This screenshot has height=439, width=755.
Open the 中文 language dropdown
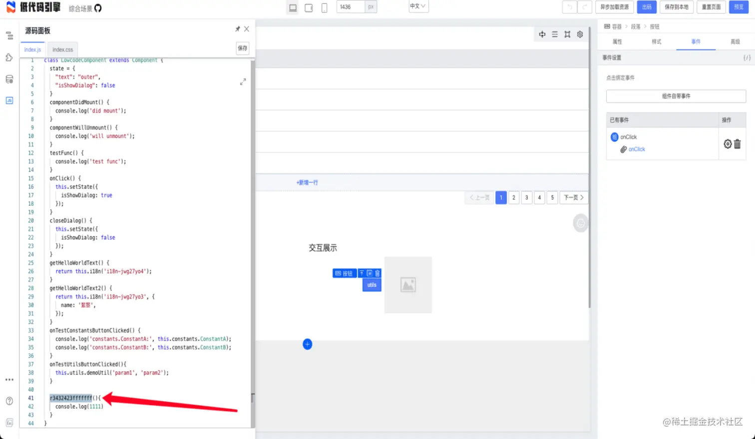[x=418, y=6]
